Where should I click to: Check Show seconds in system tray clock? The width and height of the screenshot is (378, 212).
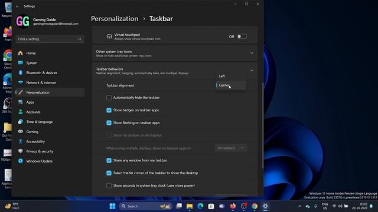(109, 185)
